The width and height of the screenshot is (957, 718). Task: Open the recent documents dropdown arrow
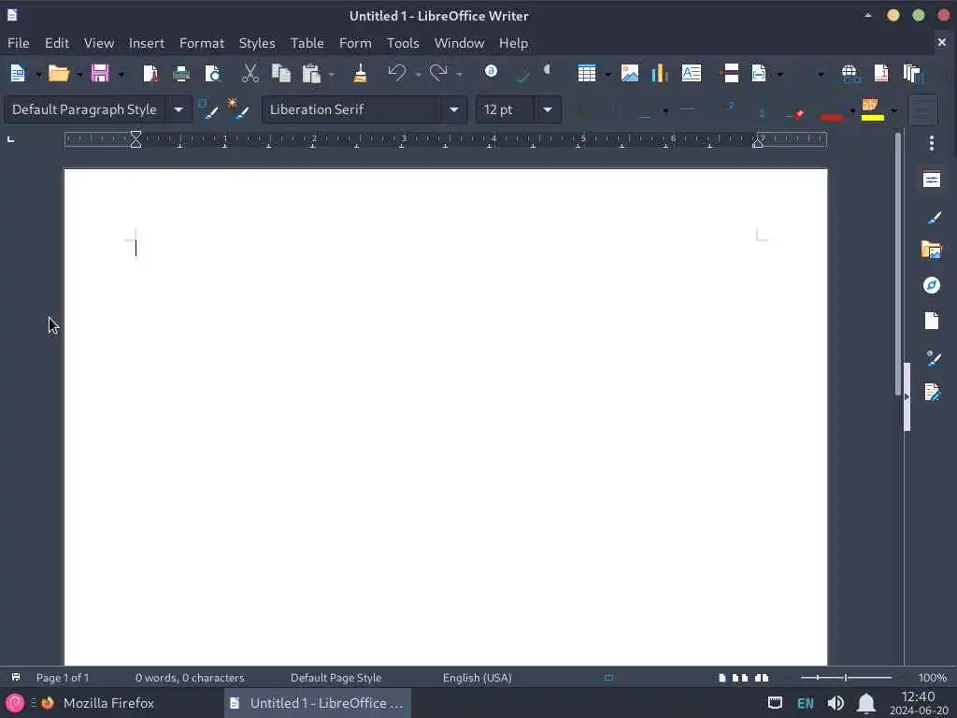[79, 75]
